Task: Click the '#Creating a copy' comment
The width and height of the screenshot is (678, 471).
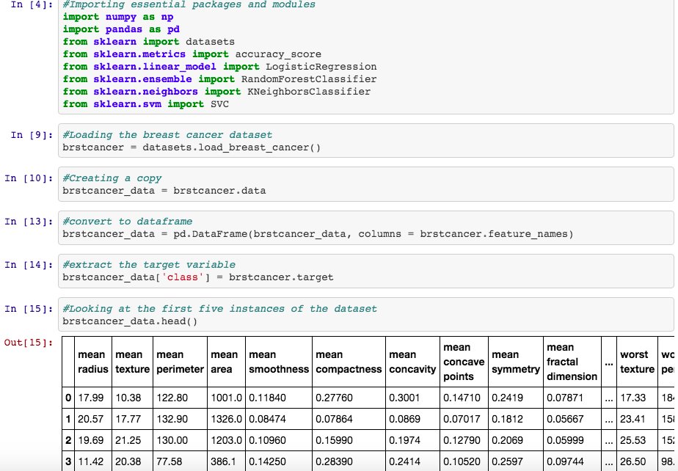Action: (112, 178)
